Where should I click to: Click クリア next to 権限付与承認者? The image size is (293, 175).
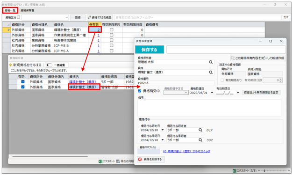point(210,140)
